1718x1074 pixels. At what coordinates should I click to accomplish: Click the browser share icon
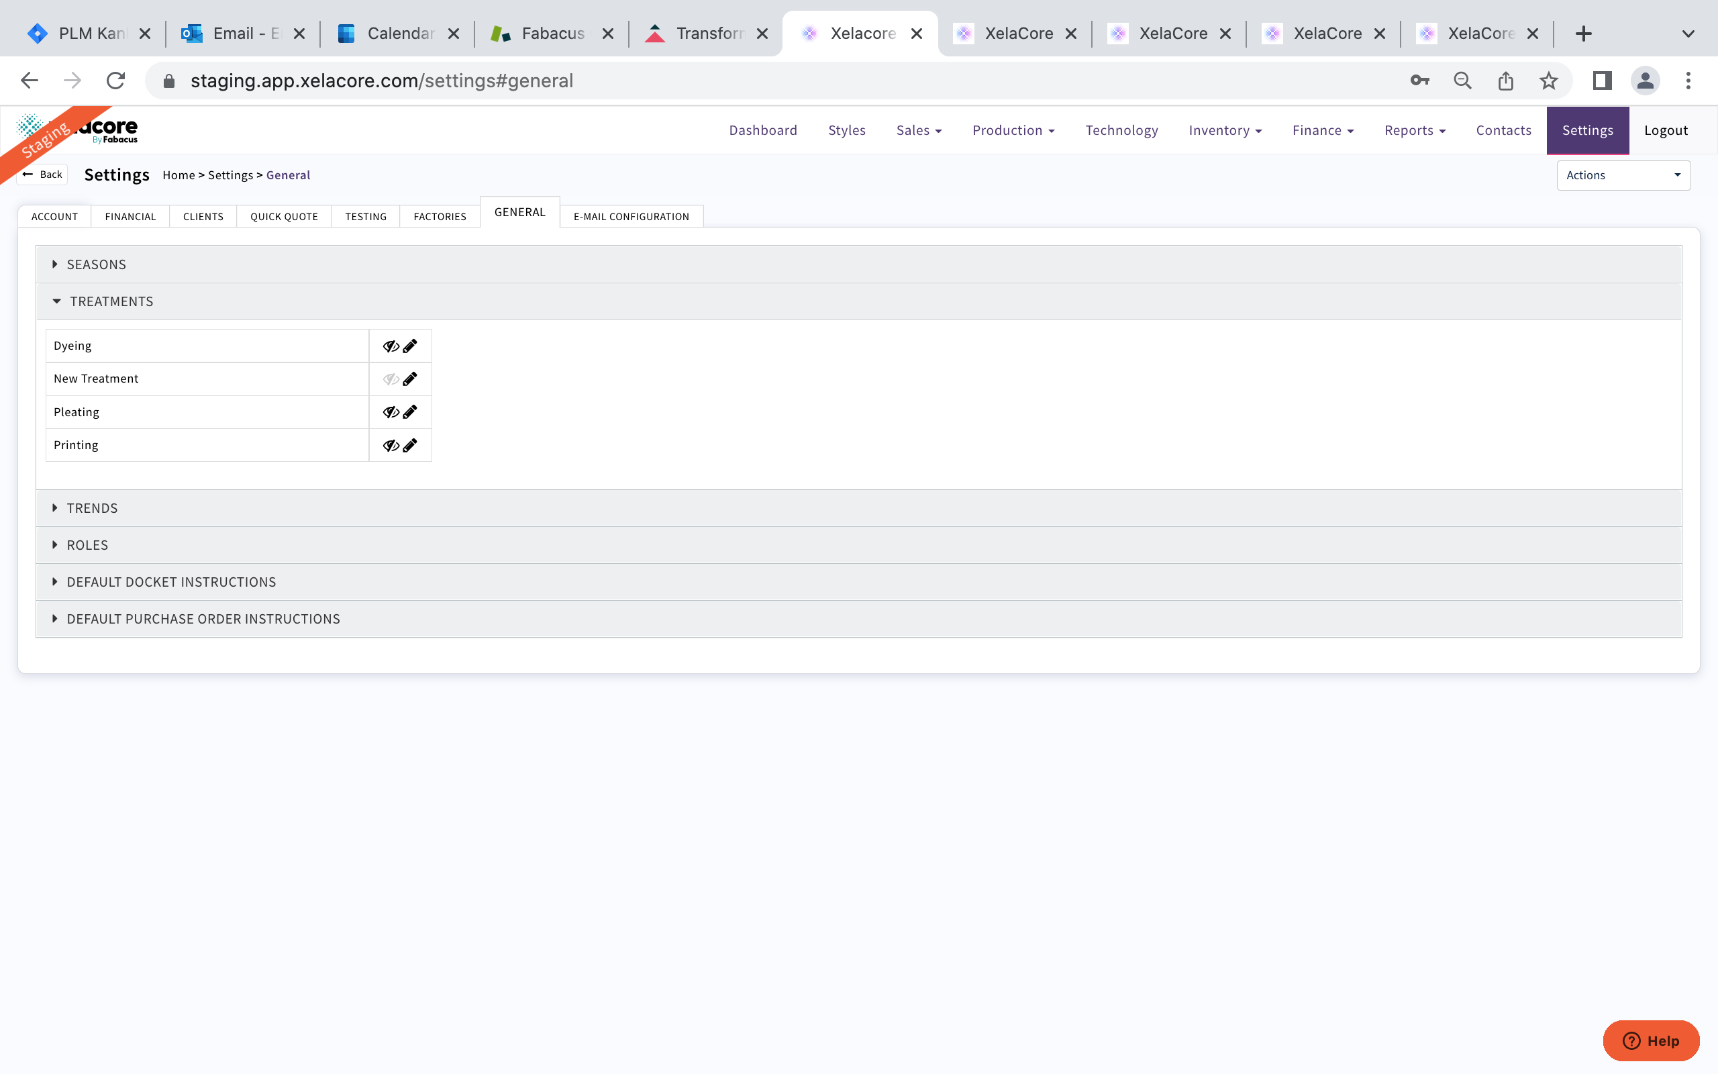point(1505,81)
